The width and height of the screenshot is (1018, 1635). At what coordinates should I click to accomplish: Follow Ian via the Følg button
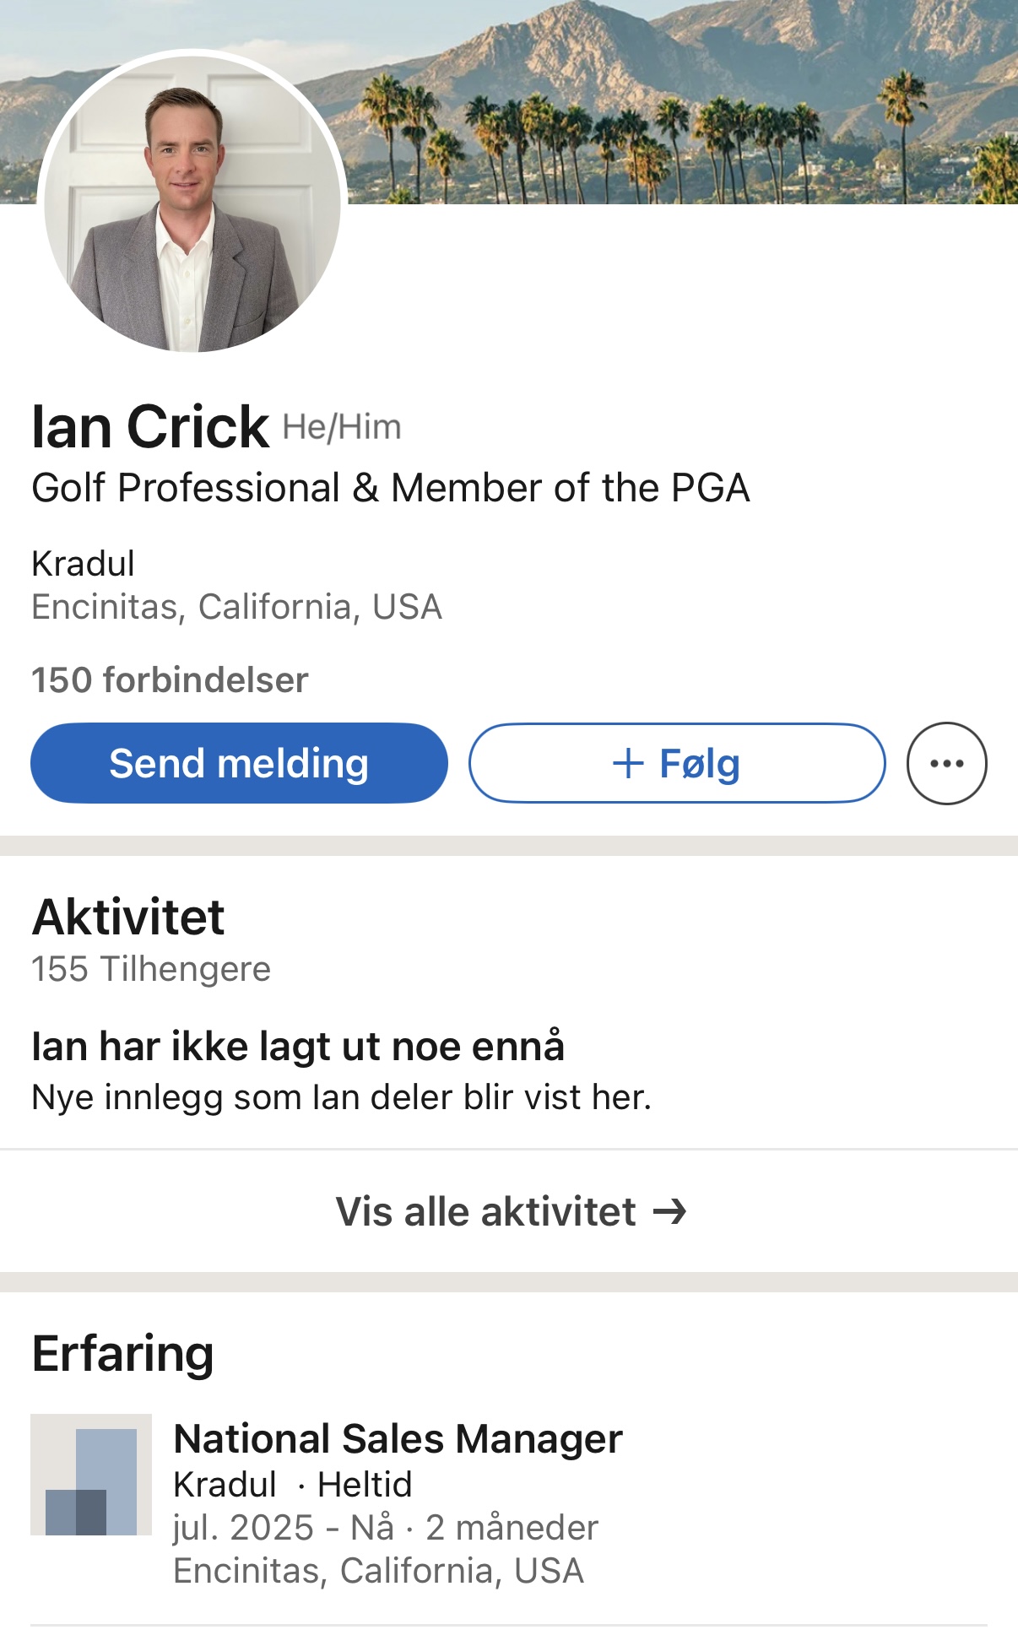pyautogui.click(x=677, y=763)
